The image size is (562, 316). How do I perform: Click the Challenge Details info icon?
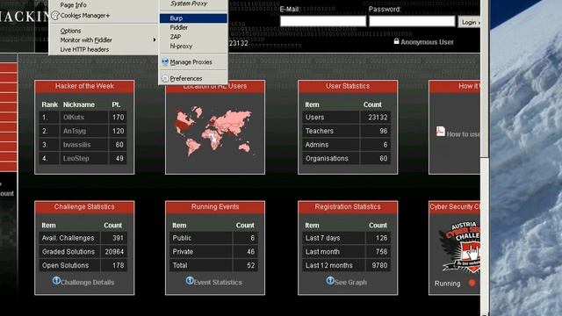(x=56, y=281)
